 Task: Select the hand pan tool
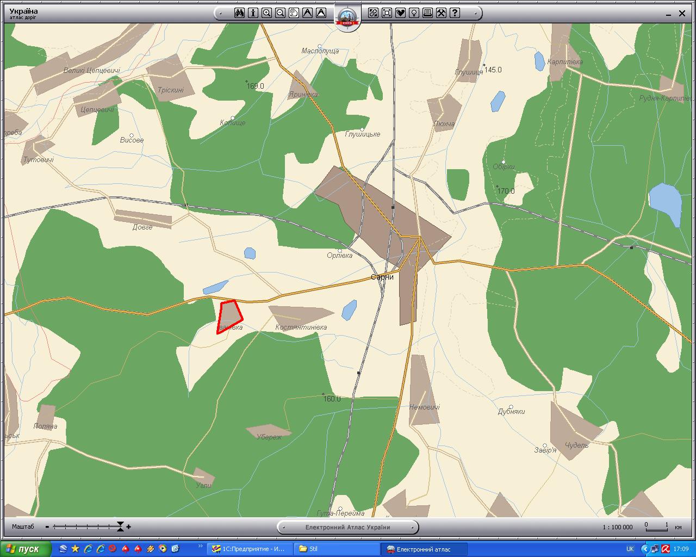[294, 13]
